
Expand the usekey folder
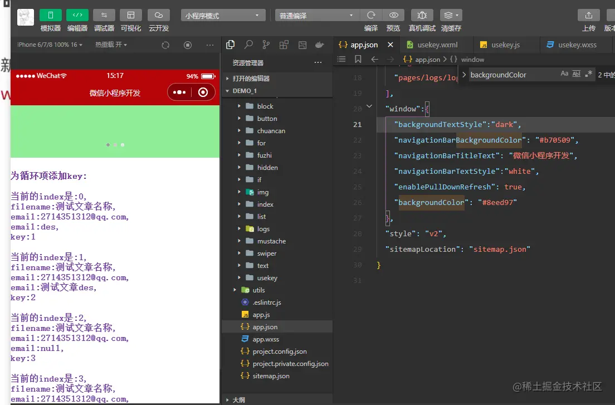(x=277, y=277)
